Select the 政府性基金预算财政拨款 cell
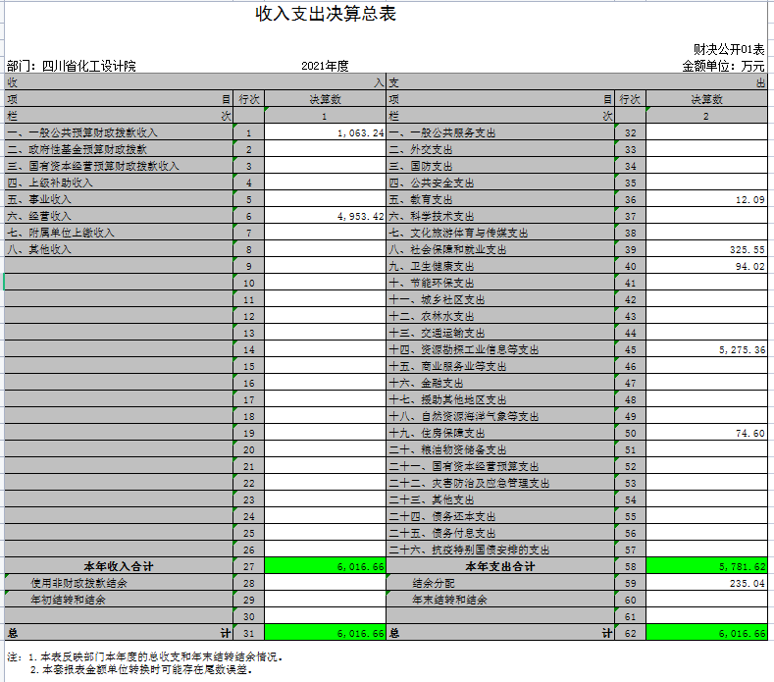Viewport: 774px width, 682px height. click(x=119, y=149)
